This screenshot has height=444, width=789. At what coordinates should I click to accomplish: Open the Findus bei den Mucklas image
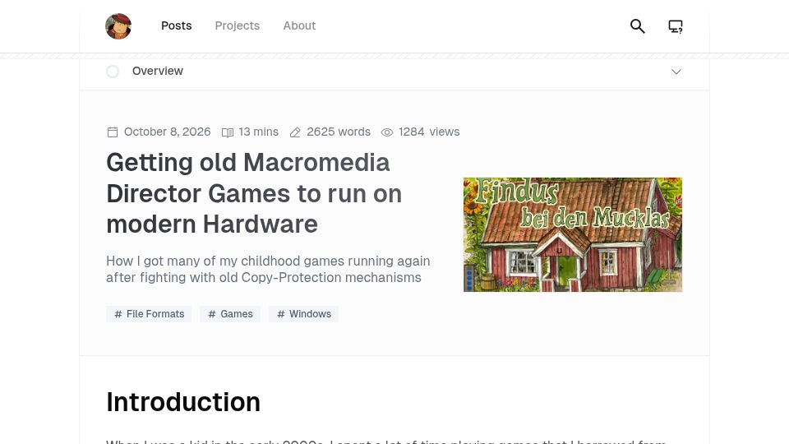click(x=573, y=234)
